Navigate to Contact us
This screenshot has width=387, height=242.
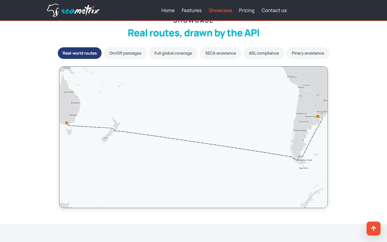pos(274,10)
